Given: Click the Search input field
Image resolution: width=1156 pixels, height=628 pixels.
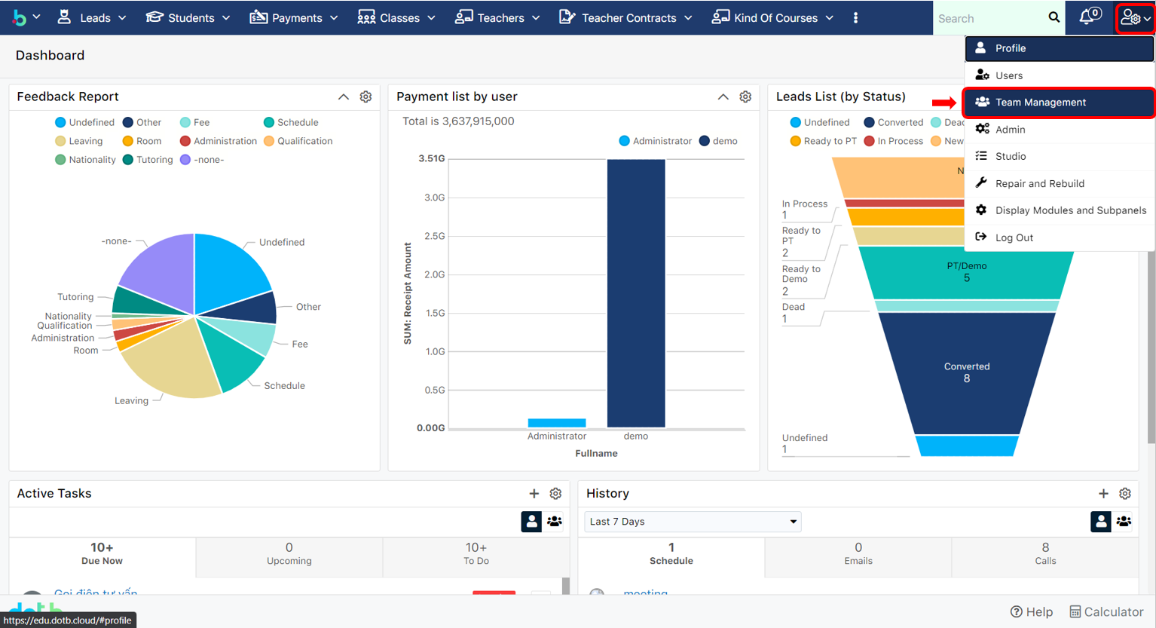Looking at the screenshot, I should click(987, 18).
